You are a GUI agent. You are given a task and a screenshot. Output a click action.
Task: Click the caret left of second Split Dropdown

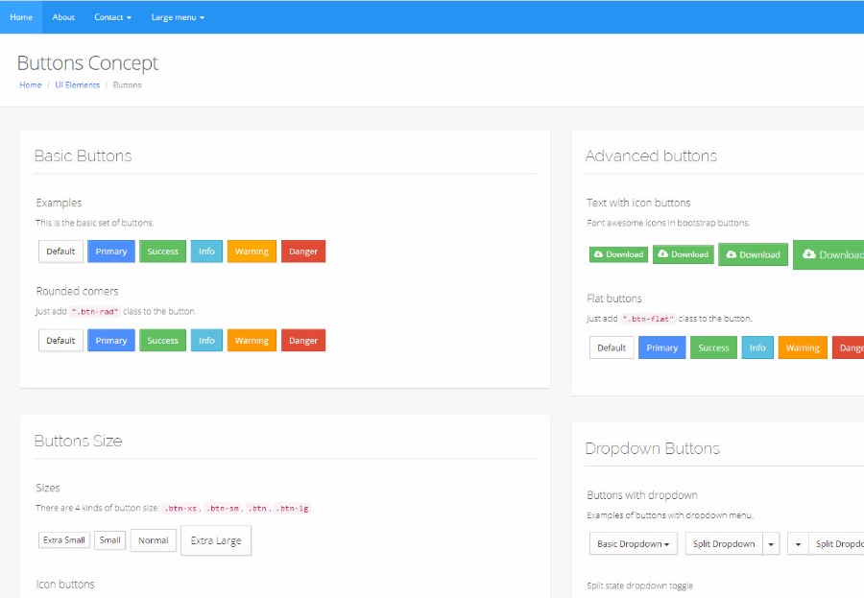coord(798,543)
